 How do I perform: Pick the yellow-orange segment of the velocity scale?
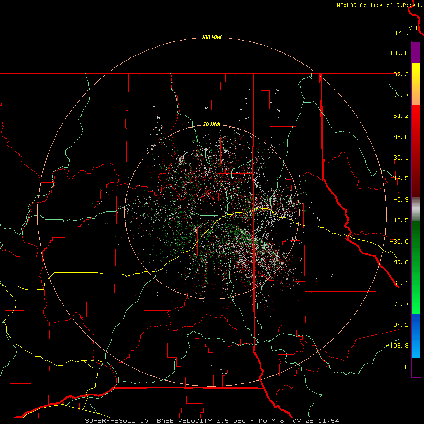pyautogui.click(x=416, y=84)
